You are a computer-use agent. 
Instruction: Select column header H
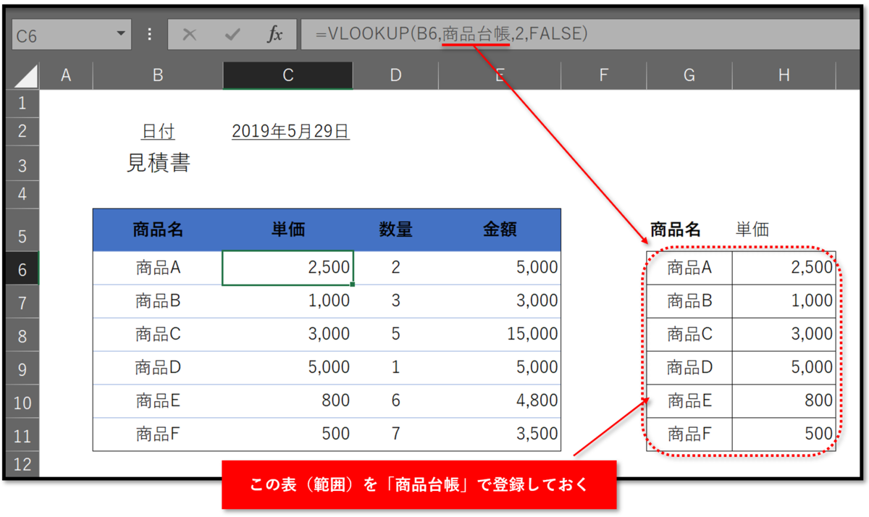coord(784,75)
